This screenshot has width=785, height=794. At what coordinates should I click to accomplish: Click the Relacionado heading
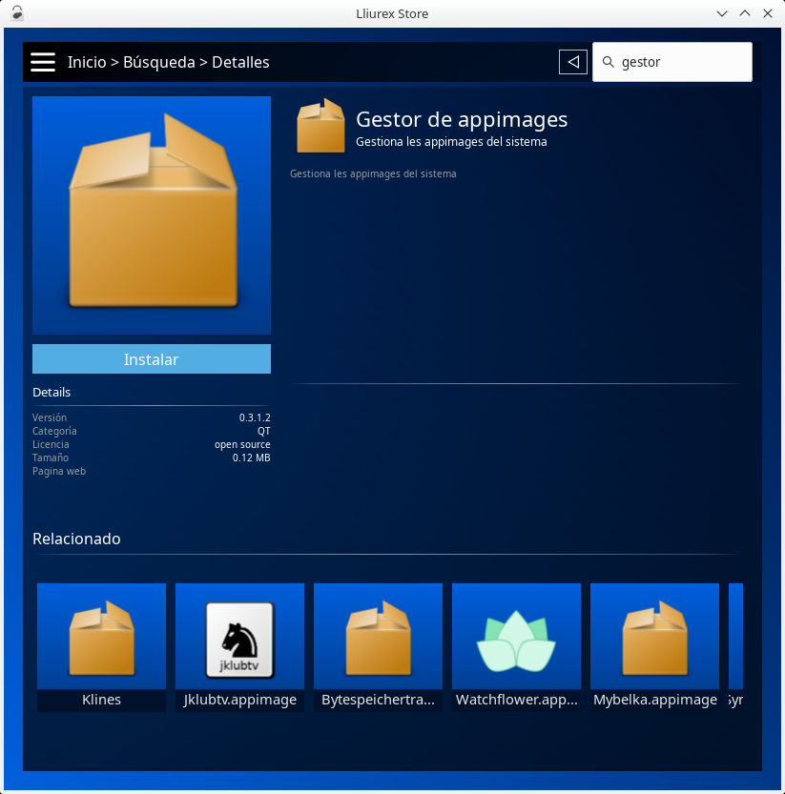pos(76,539)
